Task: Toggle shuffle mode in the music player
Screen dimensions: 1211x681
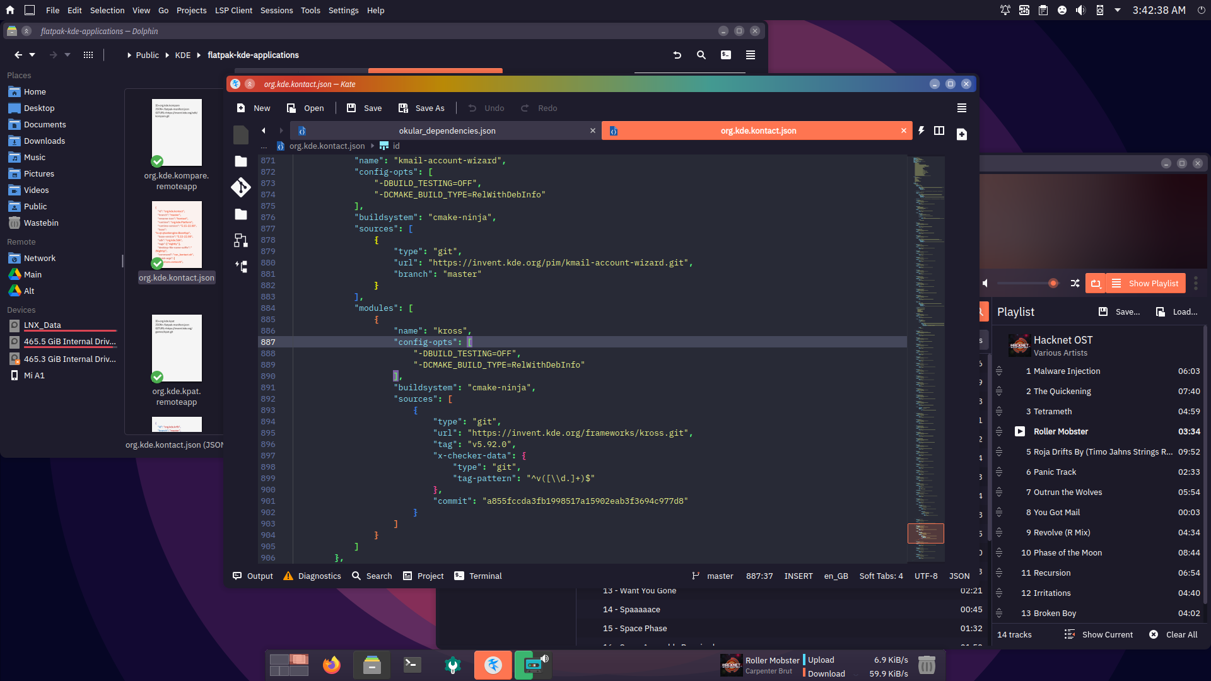Action: pos(1075,283)
